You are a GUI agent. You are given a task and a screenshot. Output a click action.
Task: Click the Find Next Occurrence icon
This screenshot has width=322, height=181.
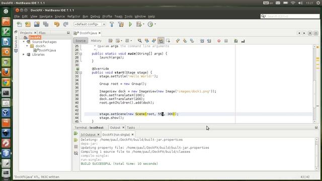(x=154, y=41)
